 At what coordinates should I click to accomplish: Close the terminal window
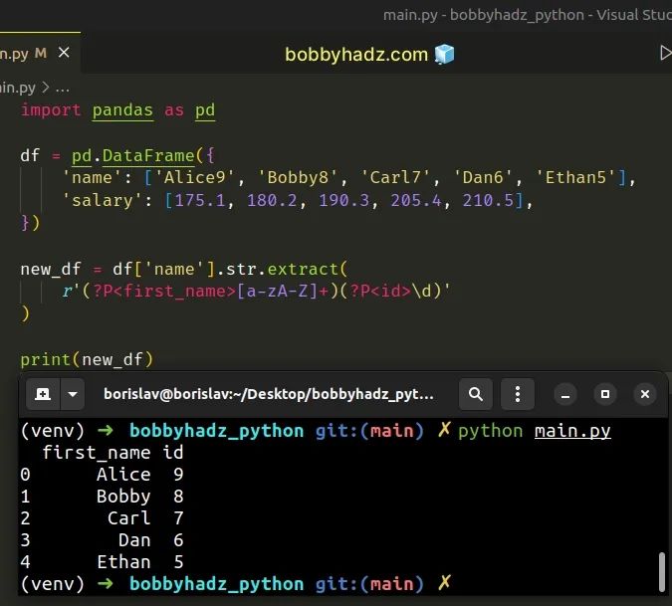[645, 394]
